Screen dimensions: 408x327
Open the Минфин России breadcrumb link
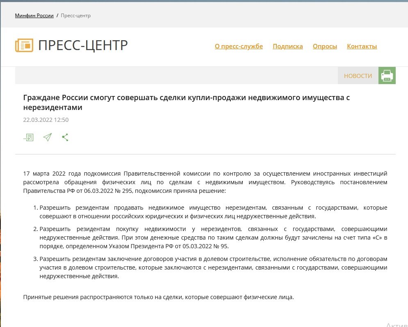tap(34, 16)
